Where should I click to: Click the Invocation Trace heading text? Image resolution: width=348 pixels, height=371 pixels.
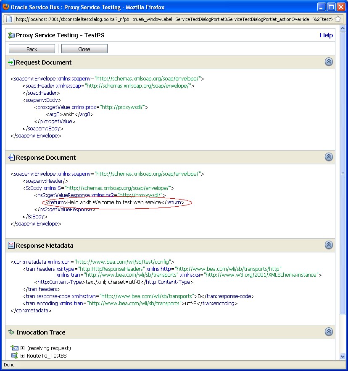pos(41,332)
